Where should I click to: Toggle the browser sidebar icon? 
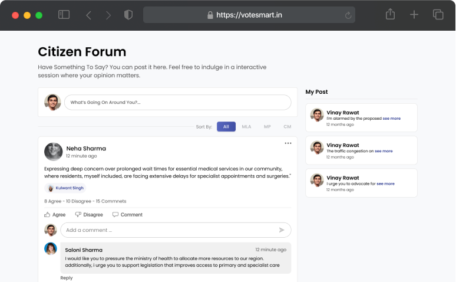point(64,15)
